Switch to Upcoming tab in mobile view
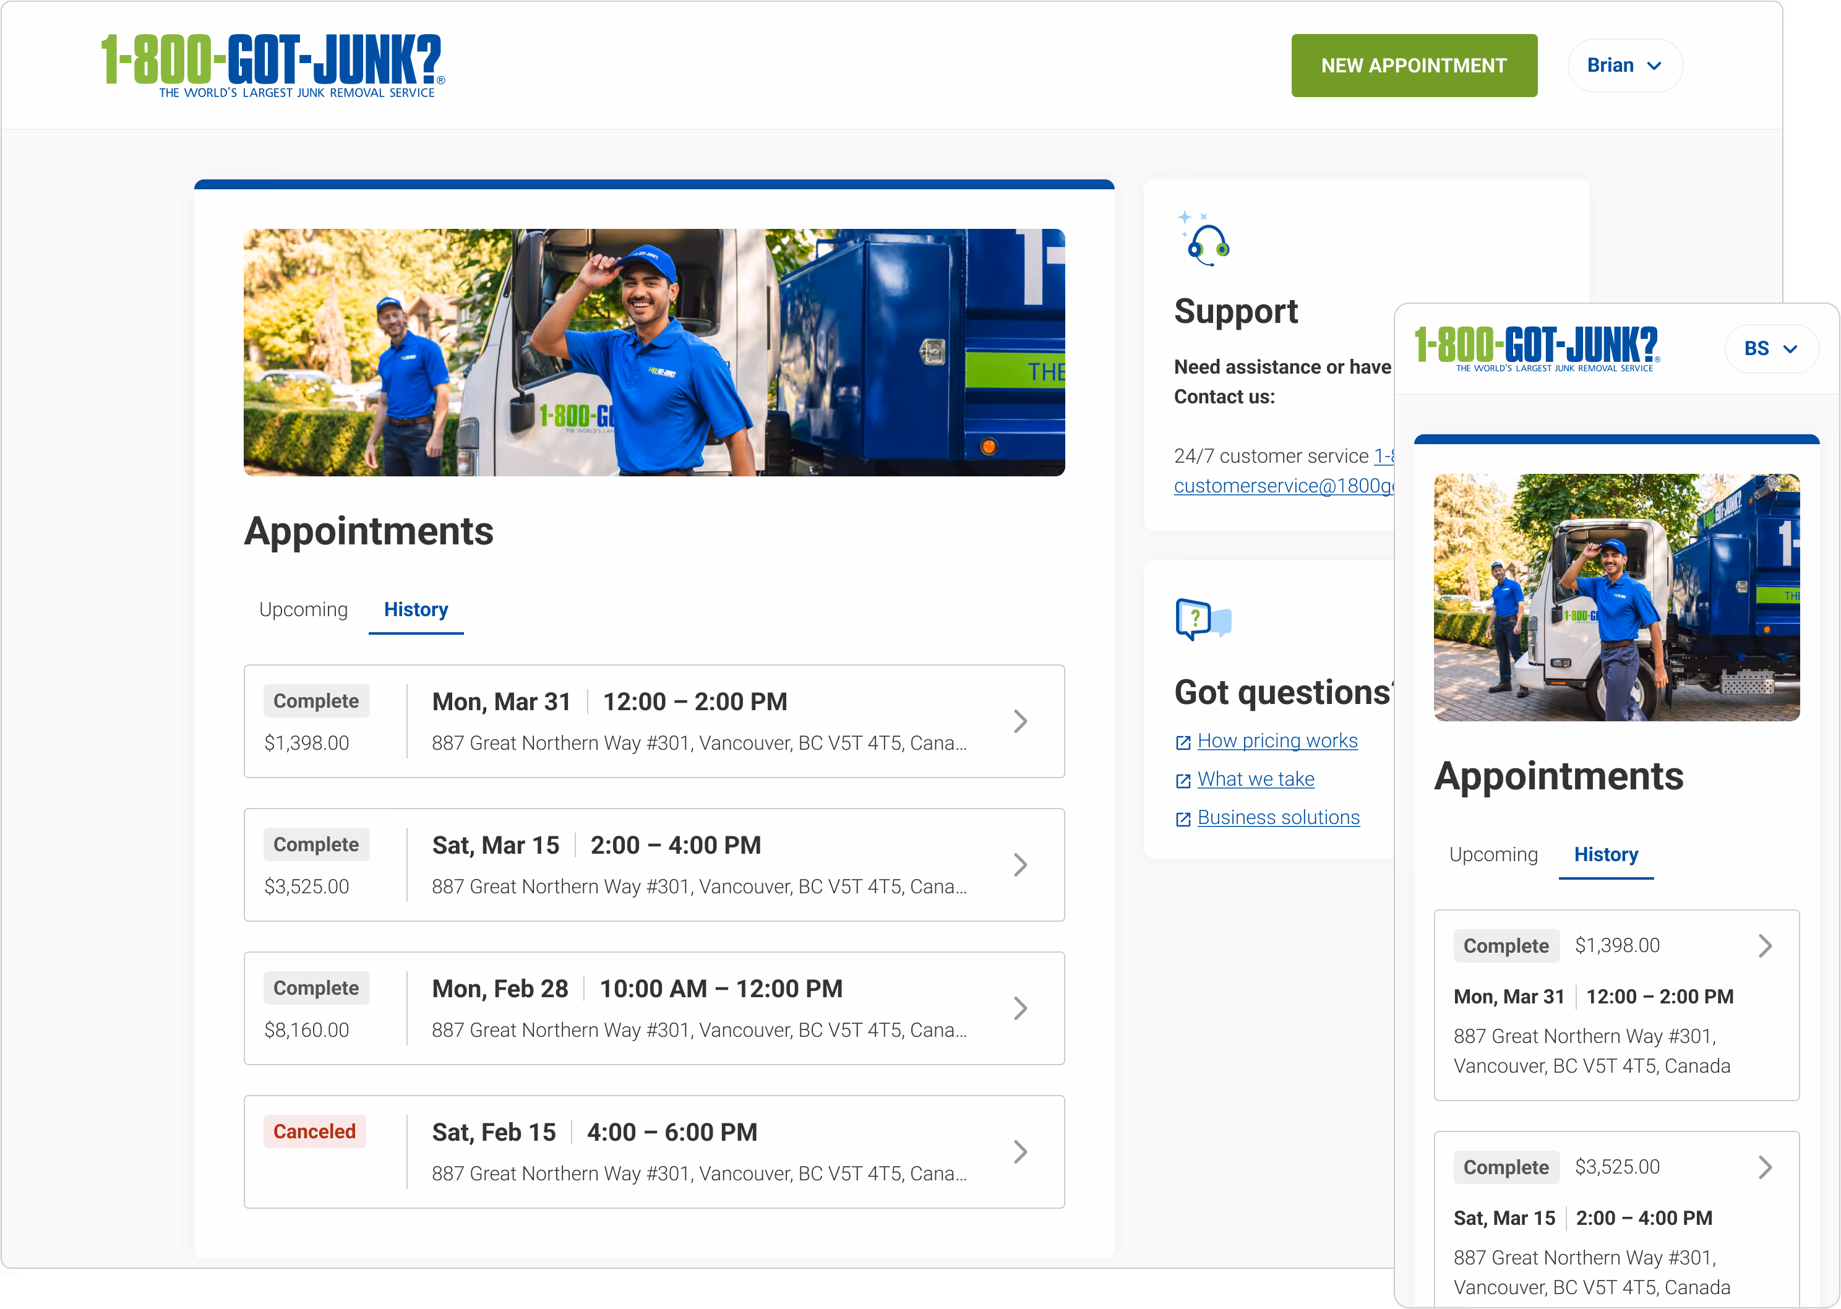Screen dimensions: 1841x1309 (x=1493, y=854)
